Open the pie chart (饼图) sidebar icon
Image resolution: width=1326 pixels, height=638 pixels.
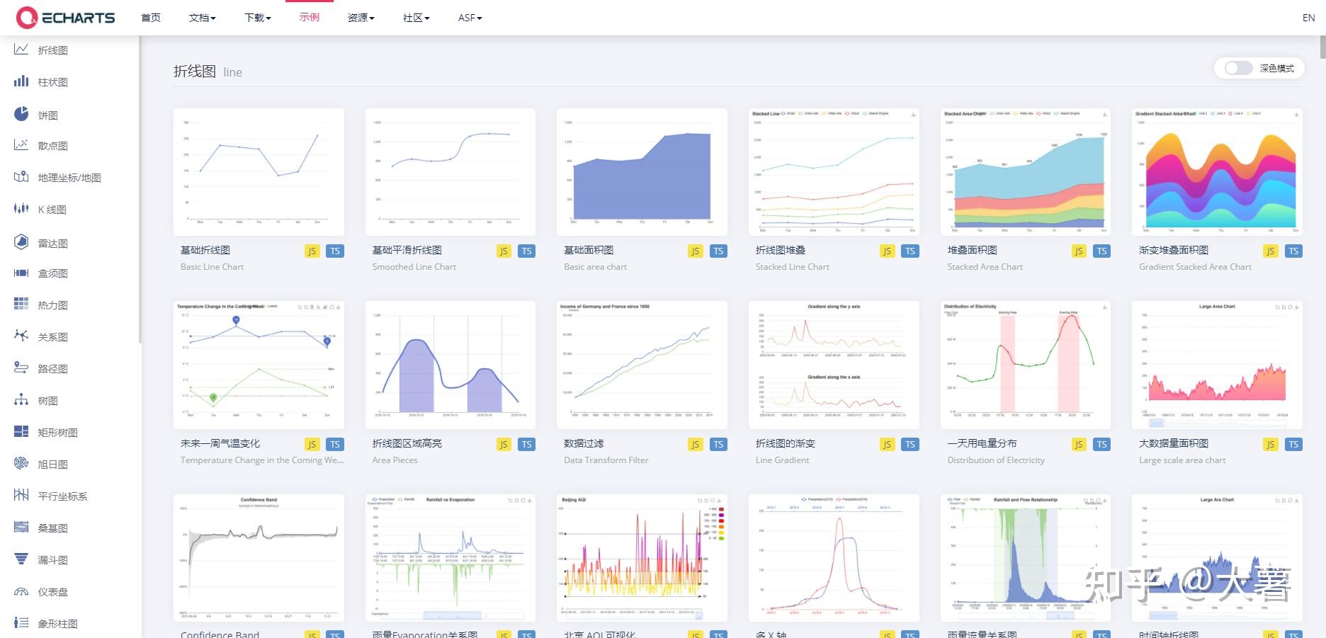tap(21, 114)
